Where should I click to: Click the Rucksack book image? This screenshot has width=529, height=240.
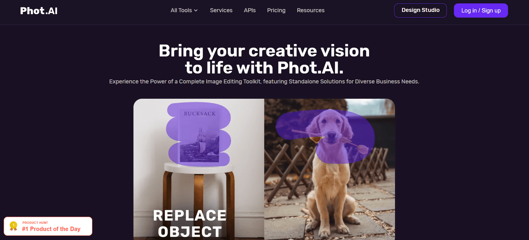click(x=199, y=135)
